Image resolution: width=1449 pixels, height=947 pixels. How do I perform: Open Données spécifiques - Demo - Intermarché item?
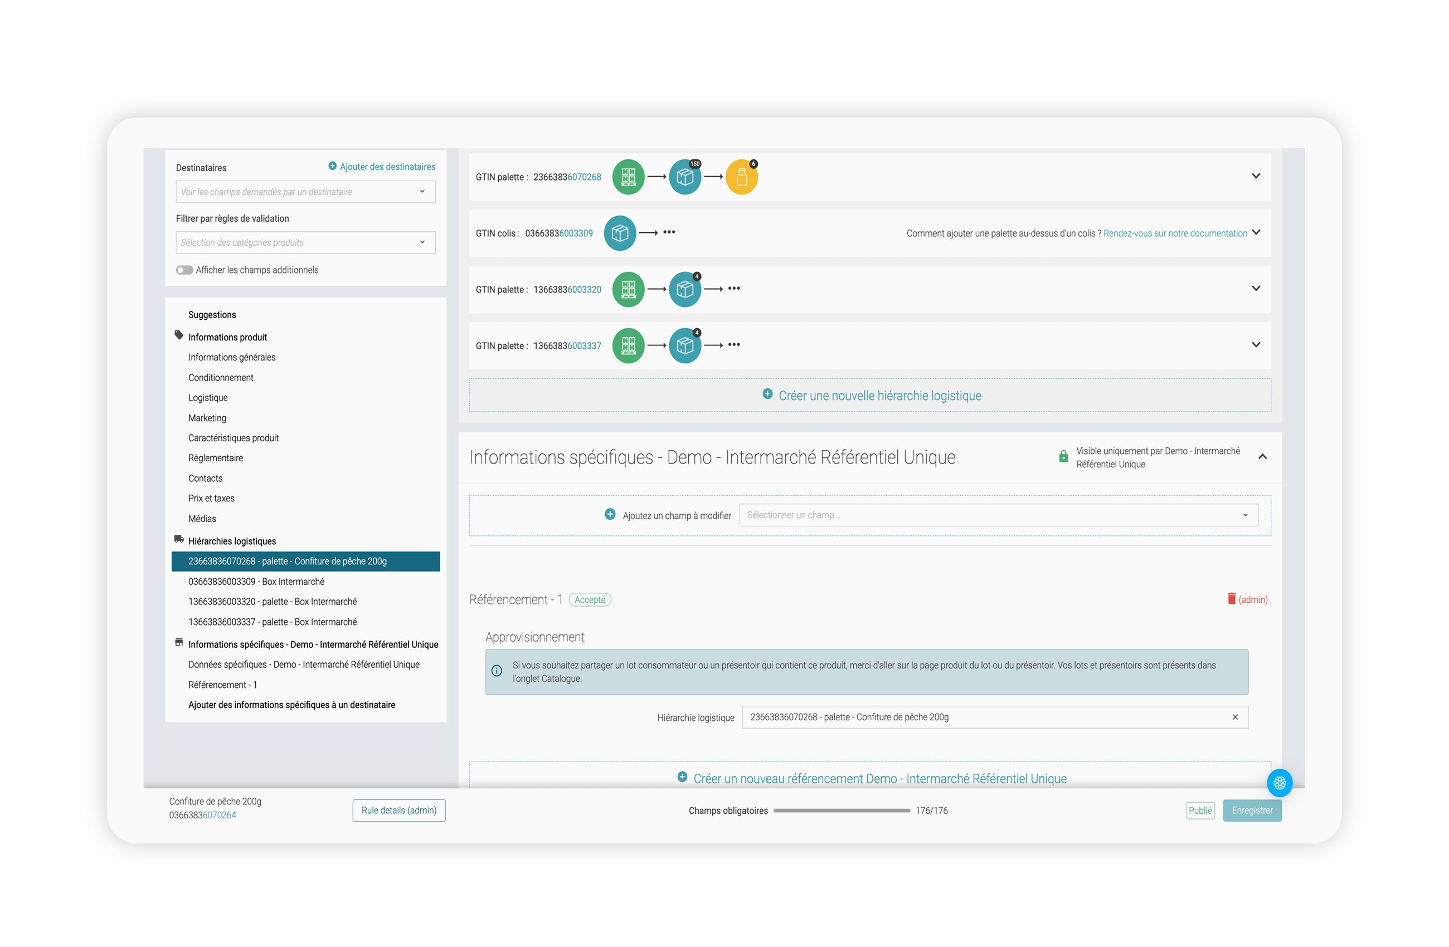click(304, 664)
